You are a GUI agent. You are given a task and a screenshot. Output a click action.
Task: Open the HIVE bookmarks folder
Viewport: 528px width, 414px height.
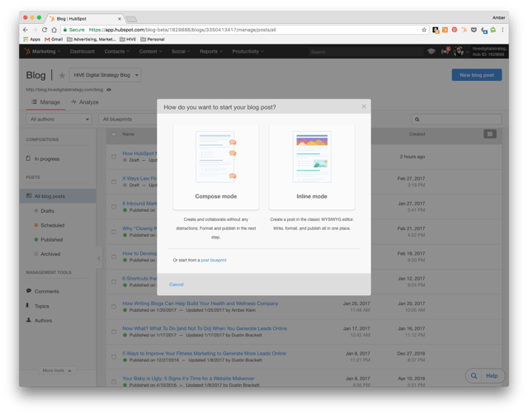click(x=128, y=40)
